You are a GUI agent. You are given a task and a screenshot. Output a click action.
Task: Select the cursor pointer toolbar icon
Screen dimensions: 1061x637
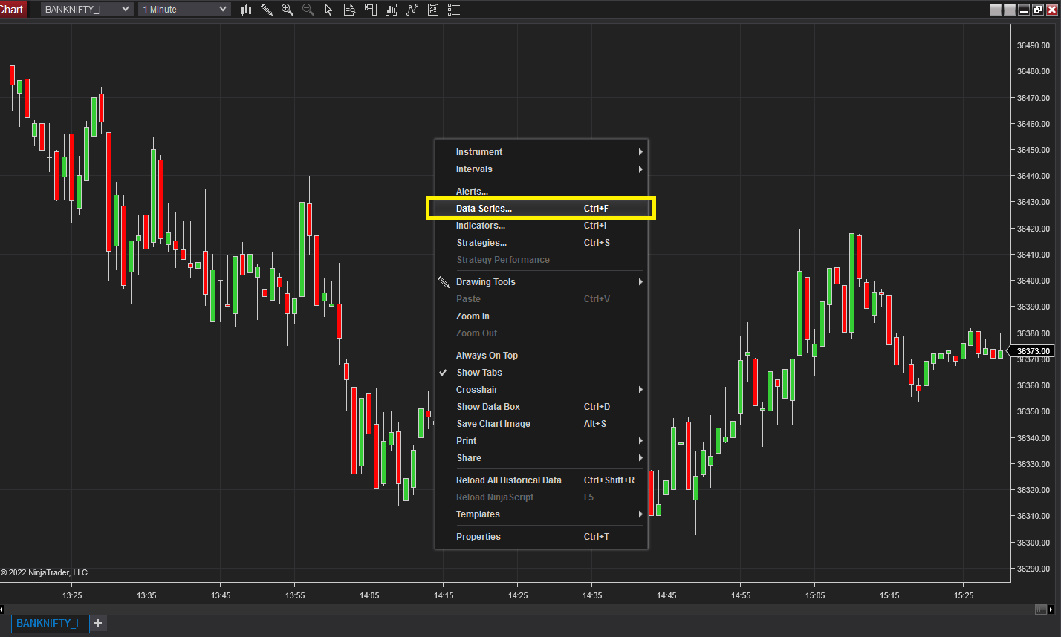point(328,10)
